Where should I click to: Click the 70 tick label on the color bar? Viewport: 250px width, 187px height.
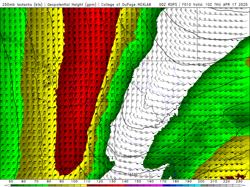36,181
